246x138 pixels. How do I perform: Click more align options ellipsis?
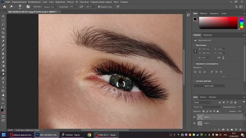point(223,77)
